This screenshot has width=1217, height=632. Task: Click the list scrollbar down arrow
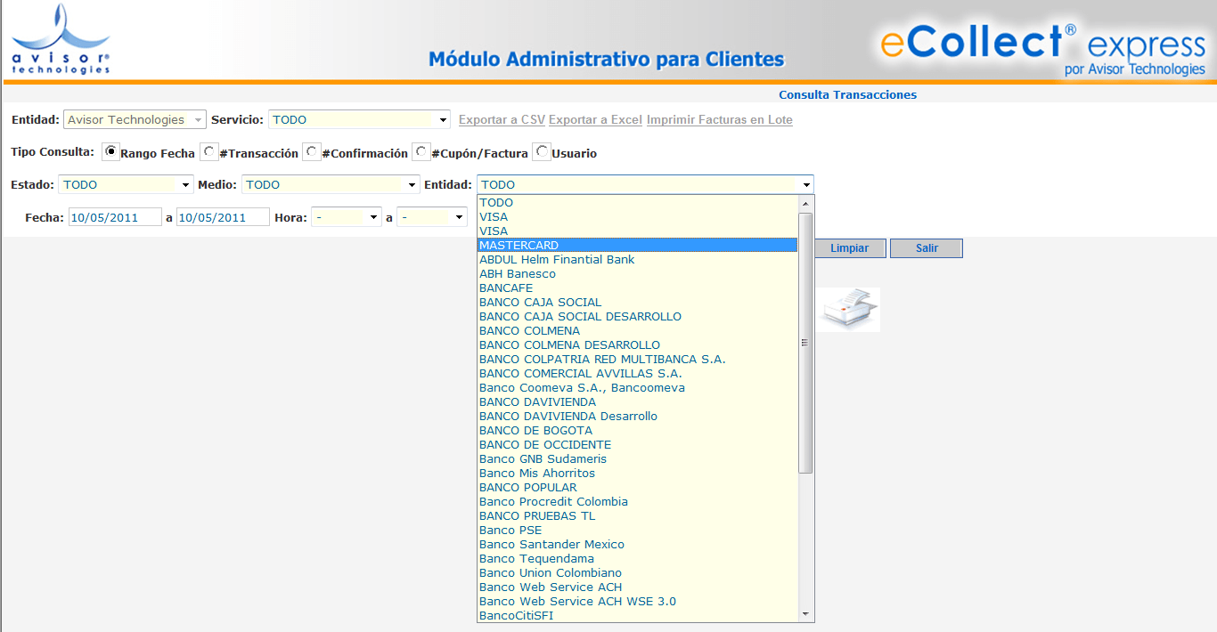tap(805, 614)
